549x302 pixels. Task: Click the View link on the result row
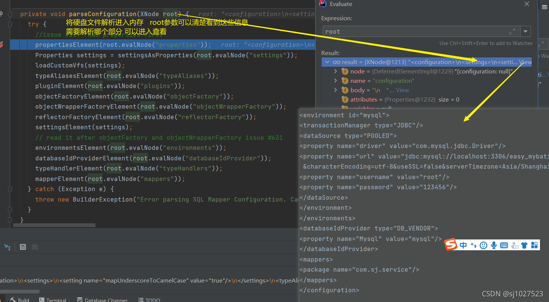[525, 62]
